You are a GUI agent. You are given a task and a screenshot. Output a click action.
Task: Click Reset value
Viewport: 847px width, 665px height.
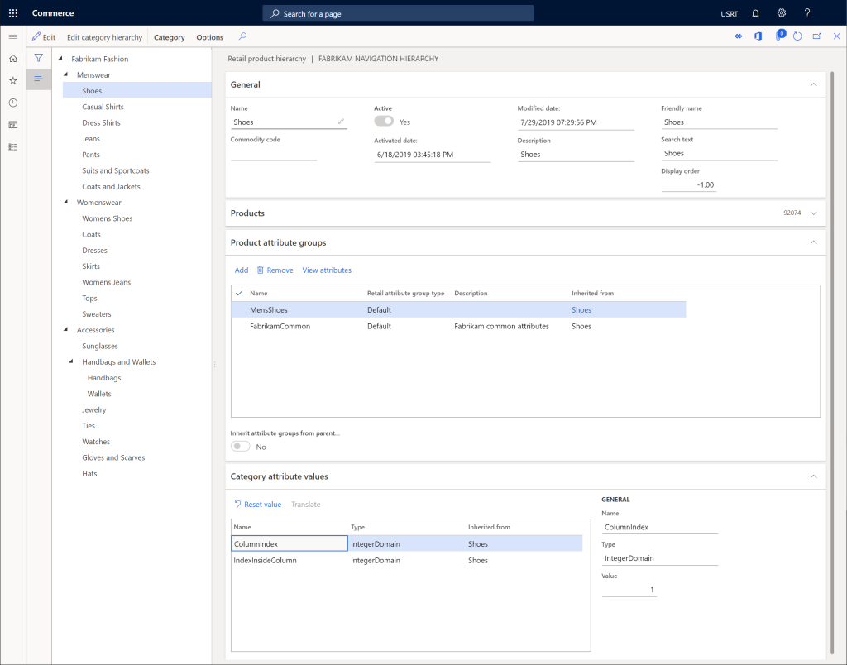[258, 504]
